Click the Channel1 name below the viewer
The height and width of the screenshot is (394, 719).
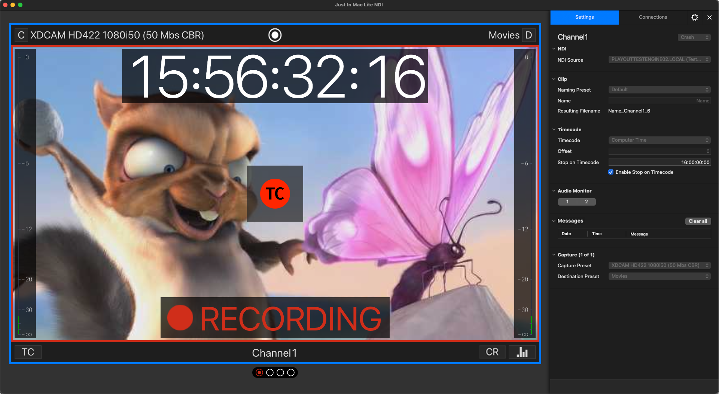point(274,353)
